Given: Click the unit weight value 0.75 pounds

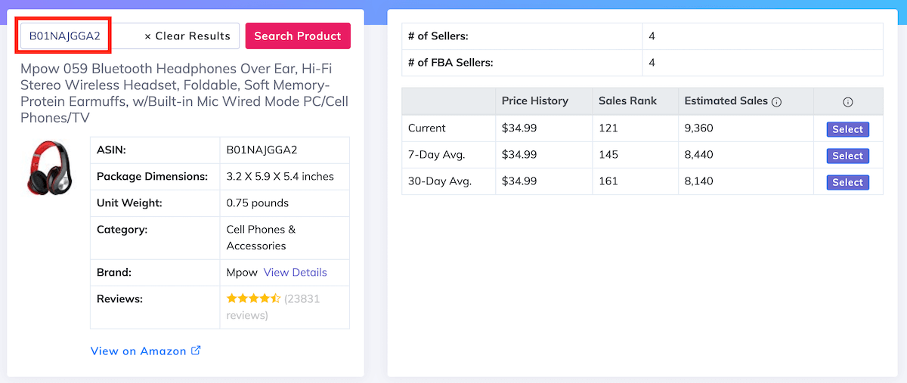Looking at the screenshot, I should click(258, 202).
